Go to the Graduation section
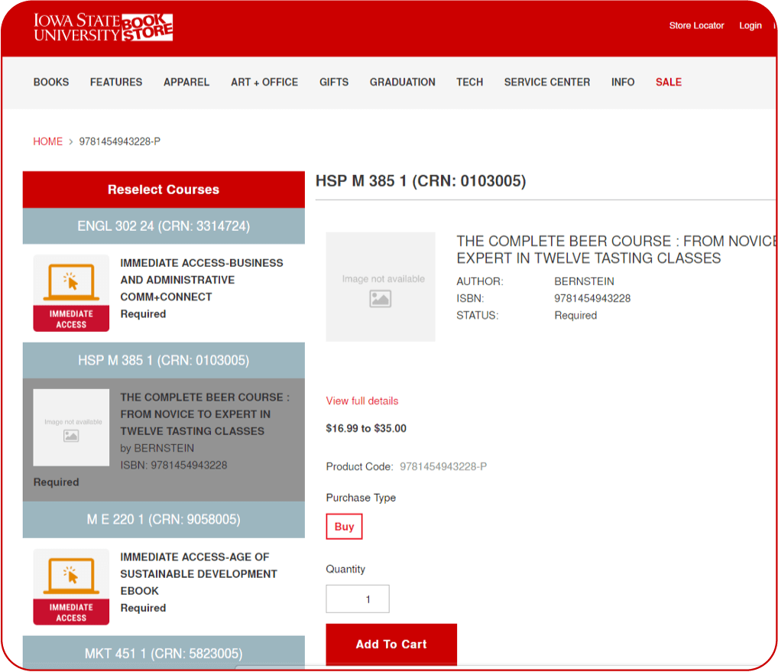Viewport: 778px width, 672px height. pyautogui.click(x=403, y=83)
